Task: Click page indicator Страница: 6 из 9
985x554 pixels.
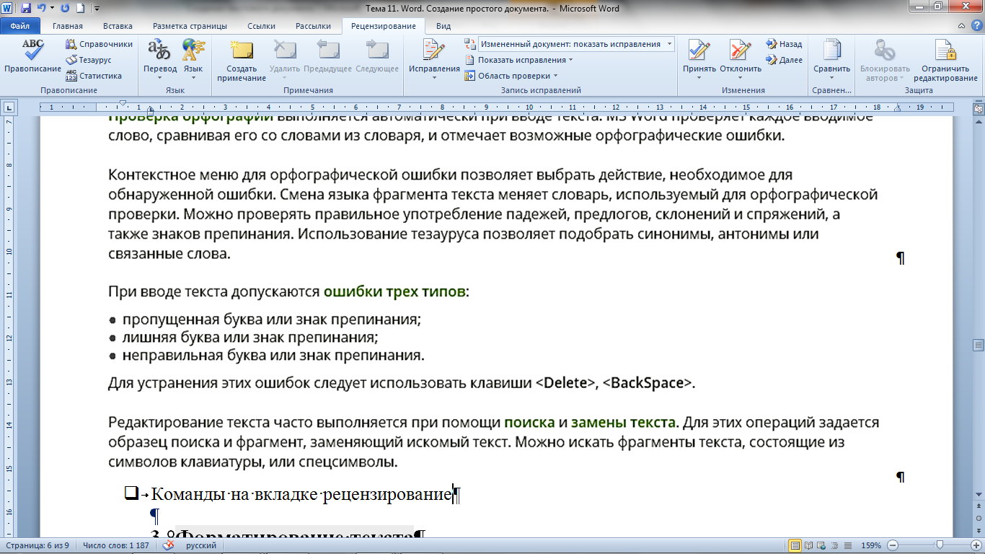Action: point(37,546)
